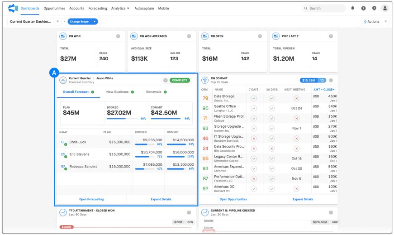
Task: Click the CQ WON AVERAGES card icon
Action: 134,36
